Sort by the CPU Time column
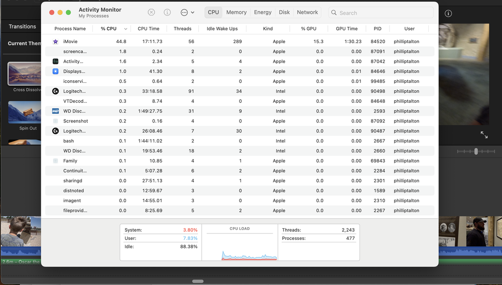The width and height of the screenshot is (502, 285). tap(148, 29)
